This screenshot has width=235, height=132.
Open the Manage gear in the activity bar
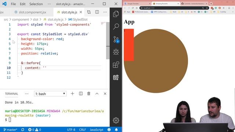coord(116,120)
